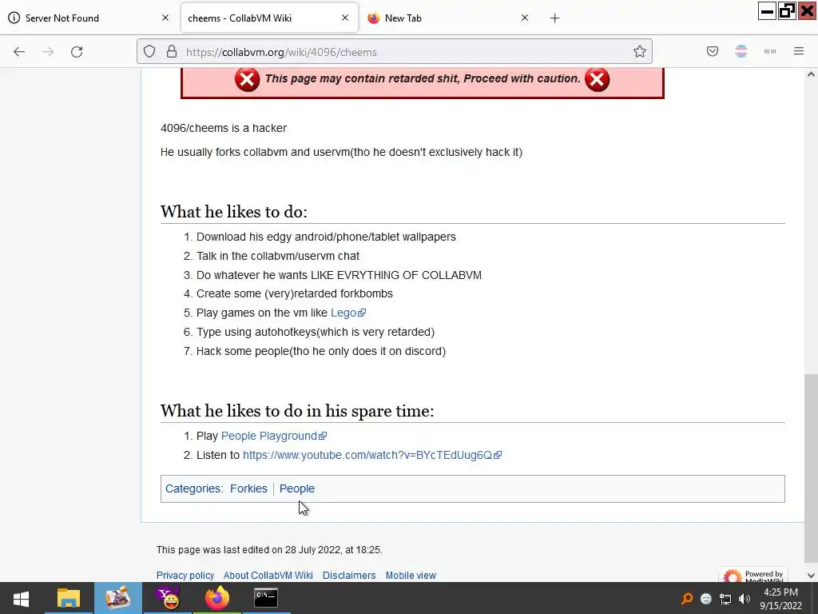Click the text '4096/cheems is a hacker'

pos(224,129)
